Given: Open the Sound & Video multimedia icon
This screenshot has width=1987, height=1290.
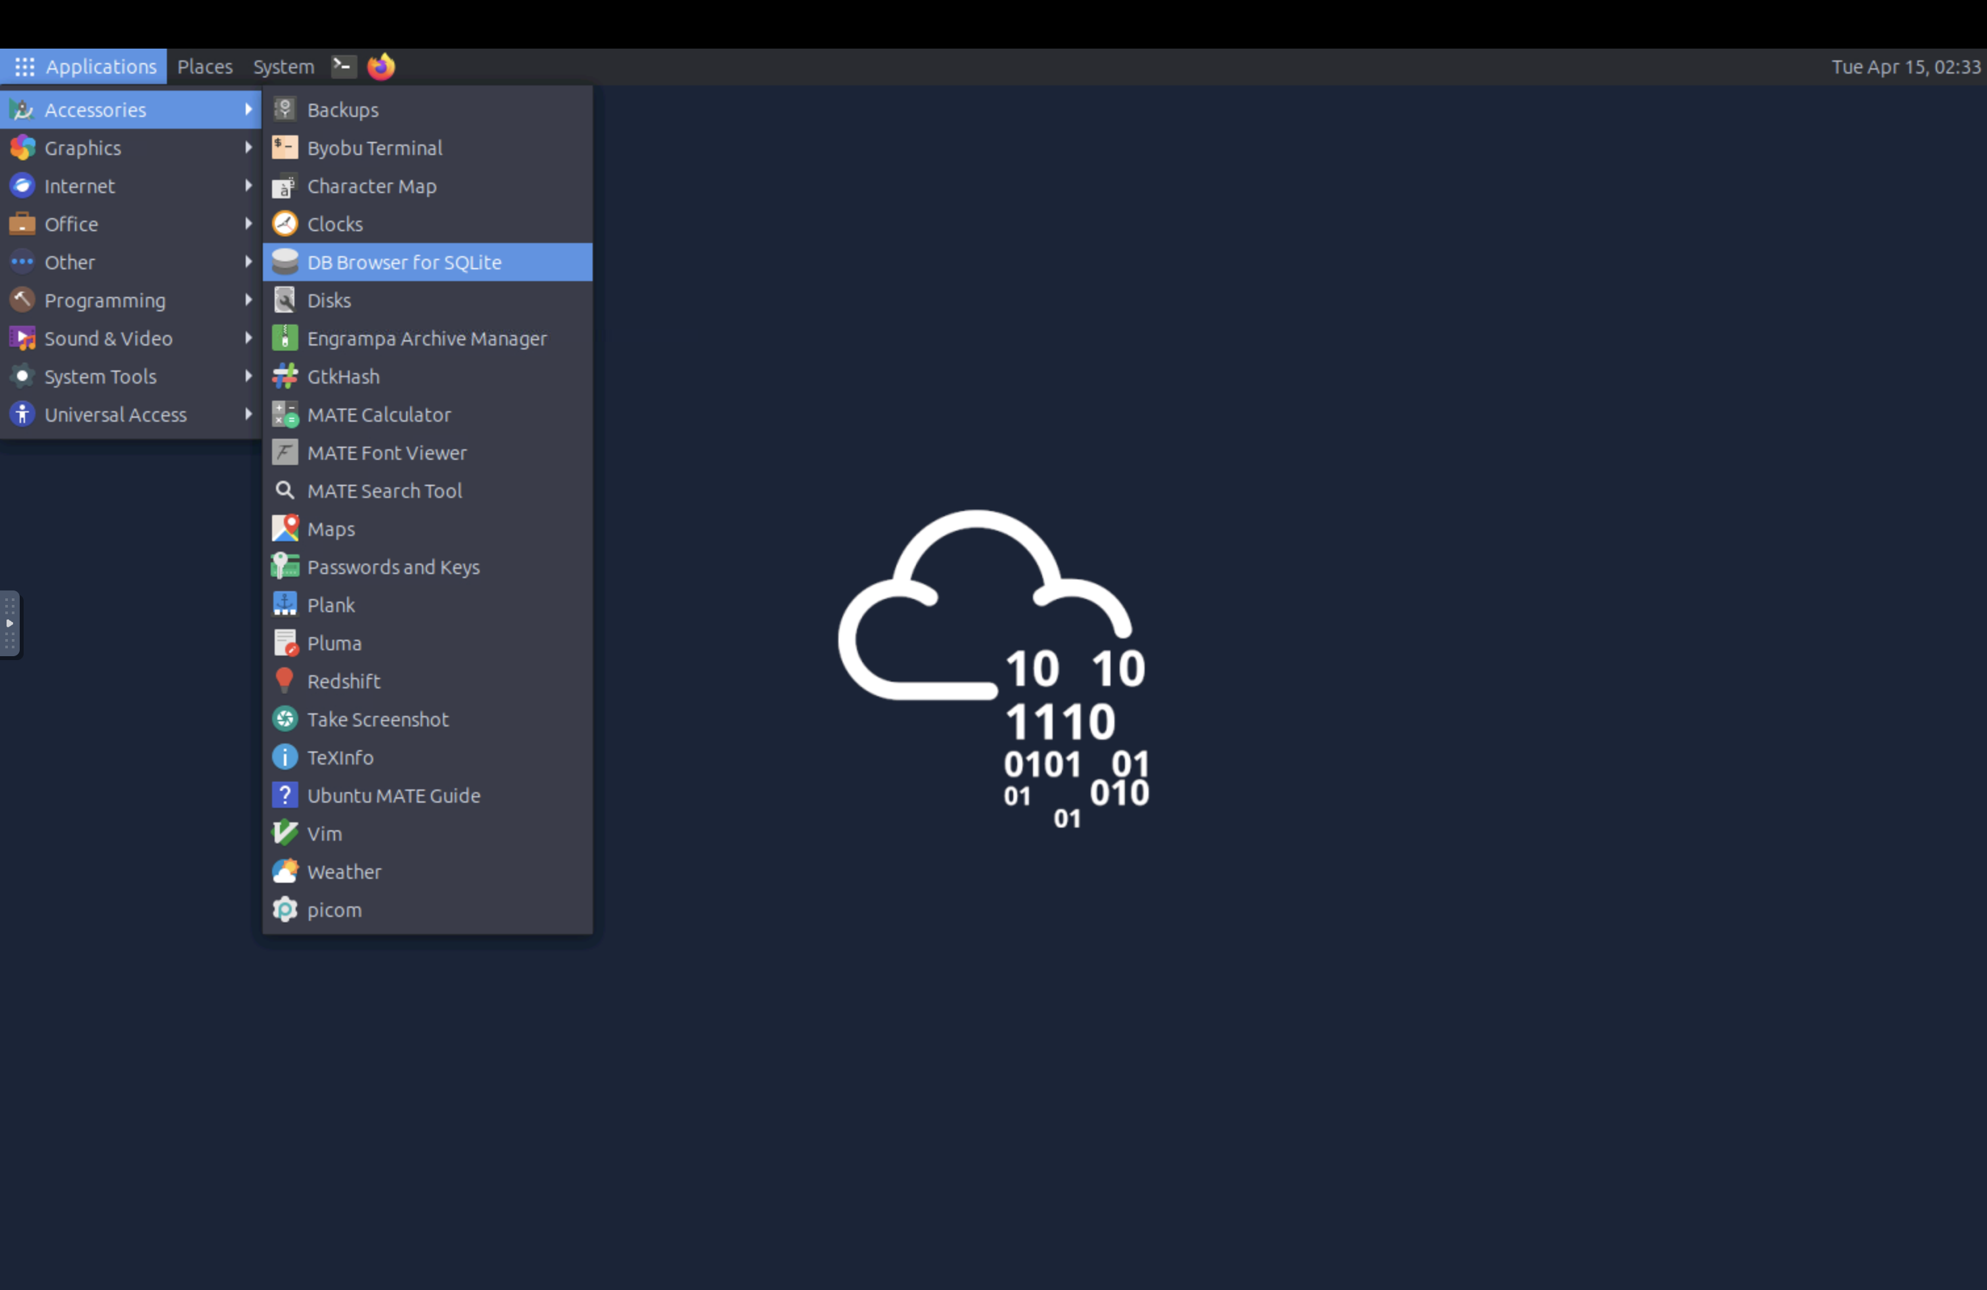Looking at the screenshot, I should 22,338.
